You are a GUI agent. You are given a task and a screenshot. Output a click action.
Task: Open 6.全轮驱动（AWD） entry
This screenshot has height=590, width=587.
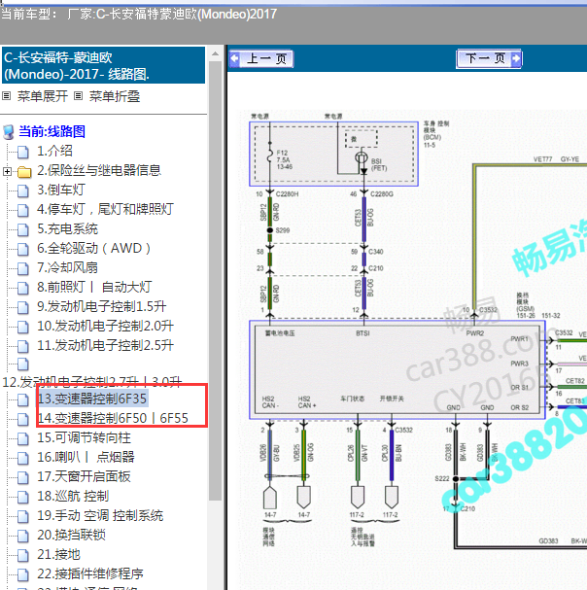94,248
